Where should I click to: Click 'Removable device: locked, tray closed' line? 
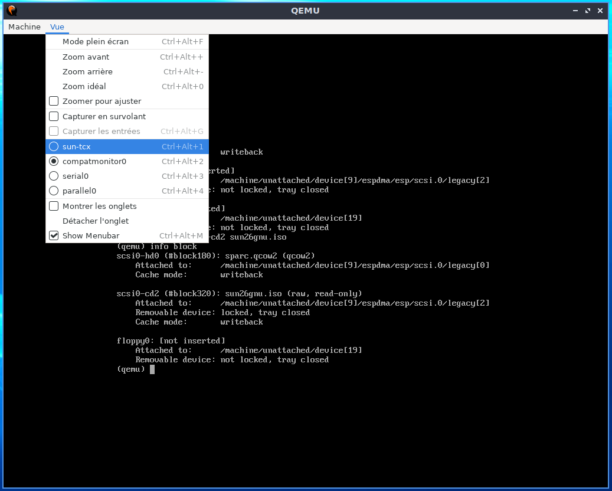(222, 313)
